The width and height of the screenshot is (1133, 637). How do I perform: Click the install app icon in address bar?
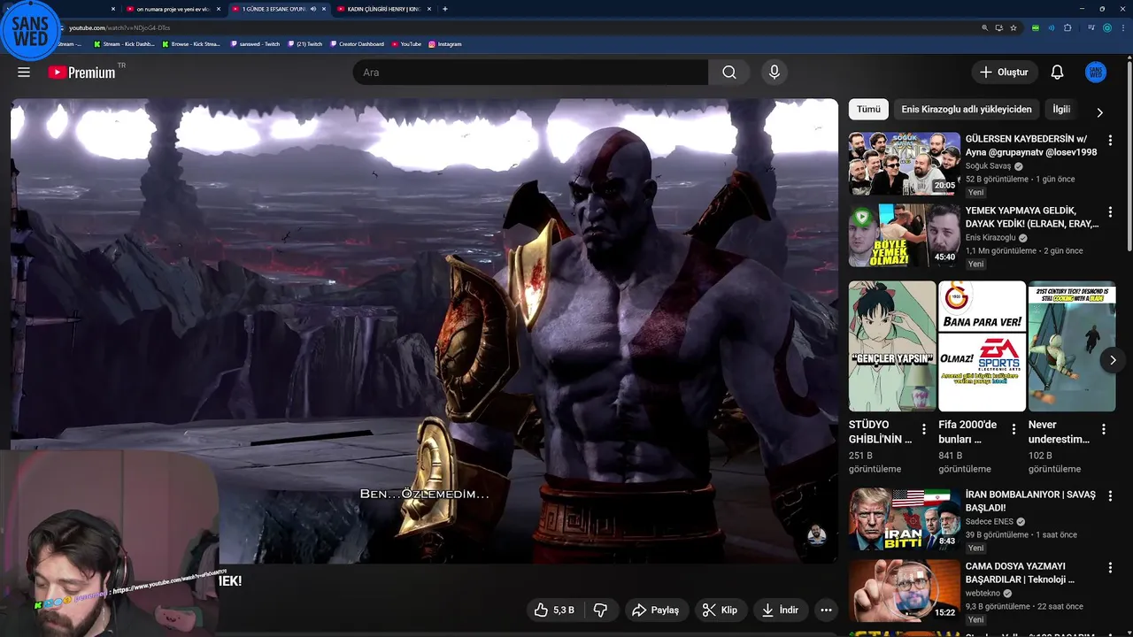[x=998, y=27]
